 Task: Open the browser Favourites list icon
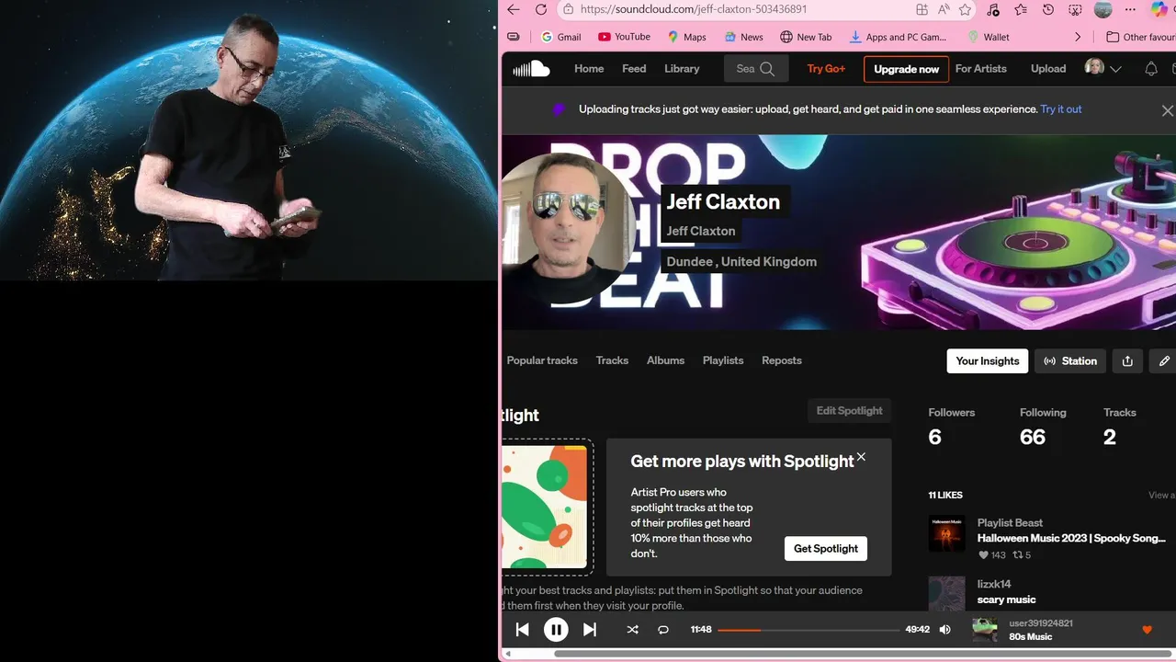tap(1021, 9)
